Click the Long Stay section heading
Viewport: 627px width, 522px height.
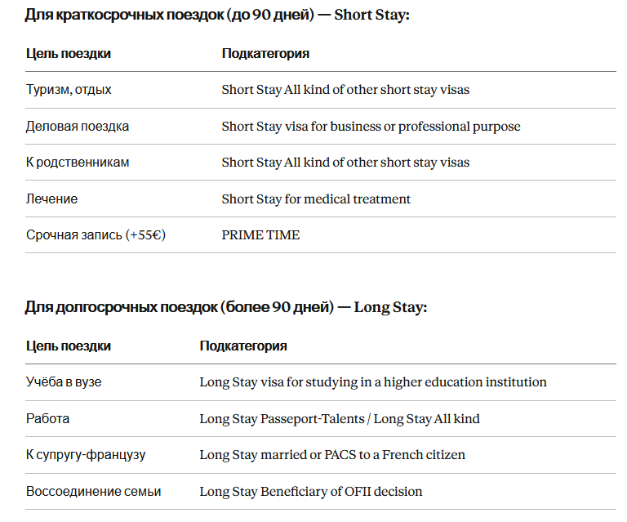tap(226, 307)
